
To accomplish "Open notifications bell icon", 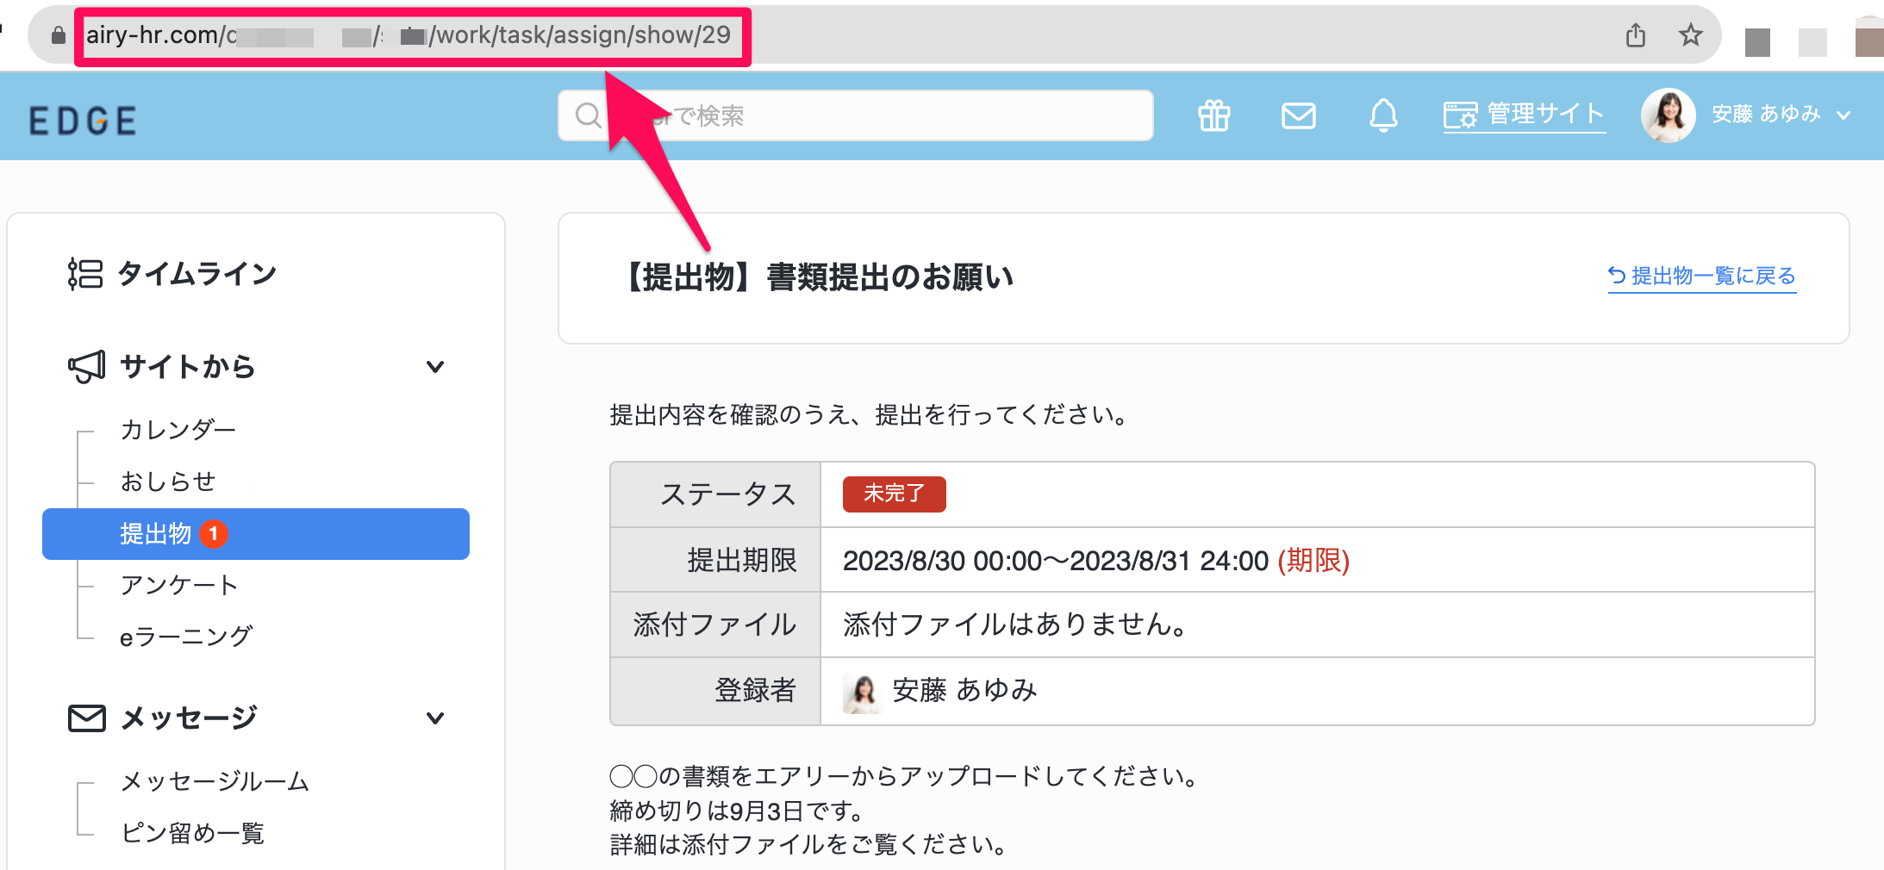I will (x=1383, y=115).
